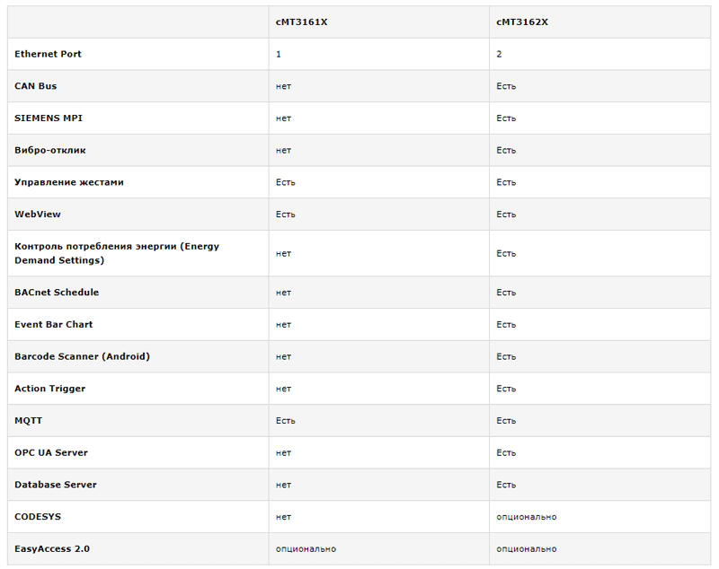
Task: Select the OPC UA Server label
Action: 51,452
